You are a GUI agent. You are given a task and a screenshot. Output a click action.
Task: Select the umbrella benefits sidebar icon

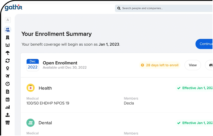pyautogui.click(x=8, y=53)
